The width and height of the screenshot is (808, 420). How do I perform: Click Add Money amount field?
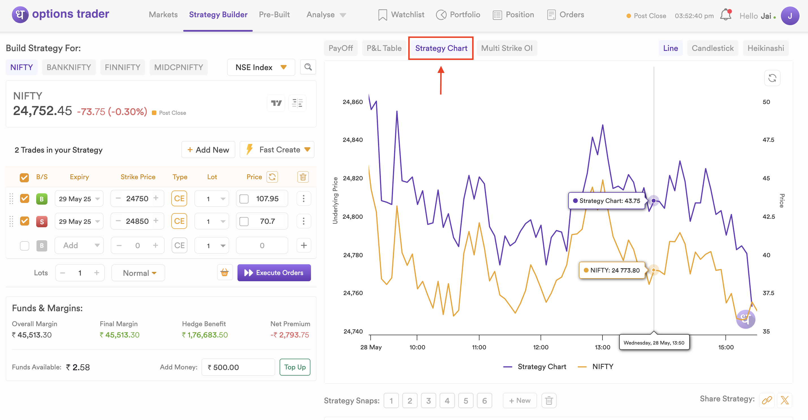click(238, 367)
